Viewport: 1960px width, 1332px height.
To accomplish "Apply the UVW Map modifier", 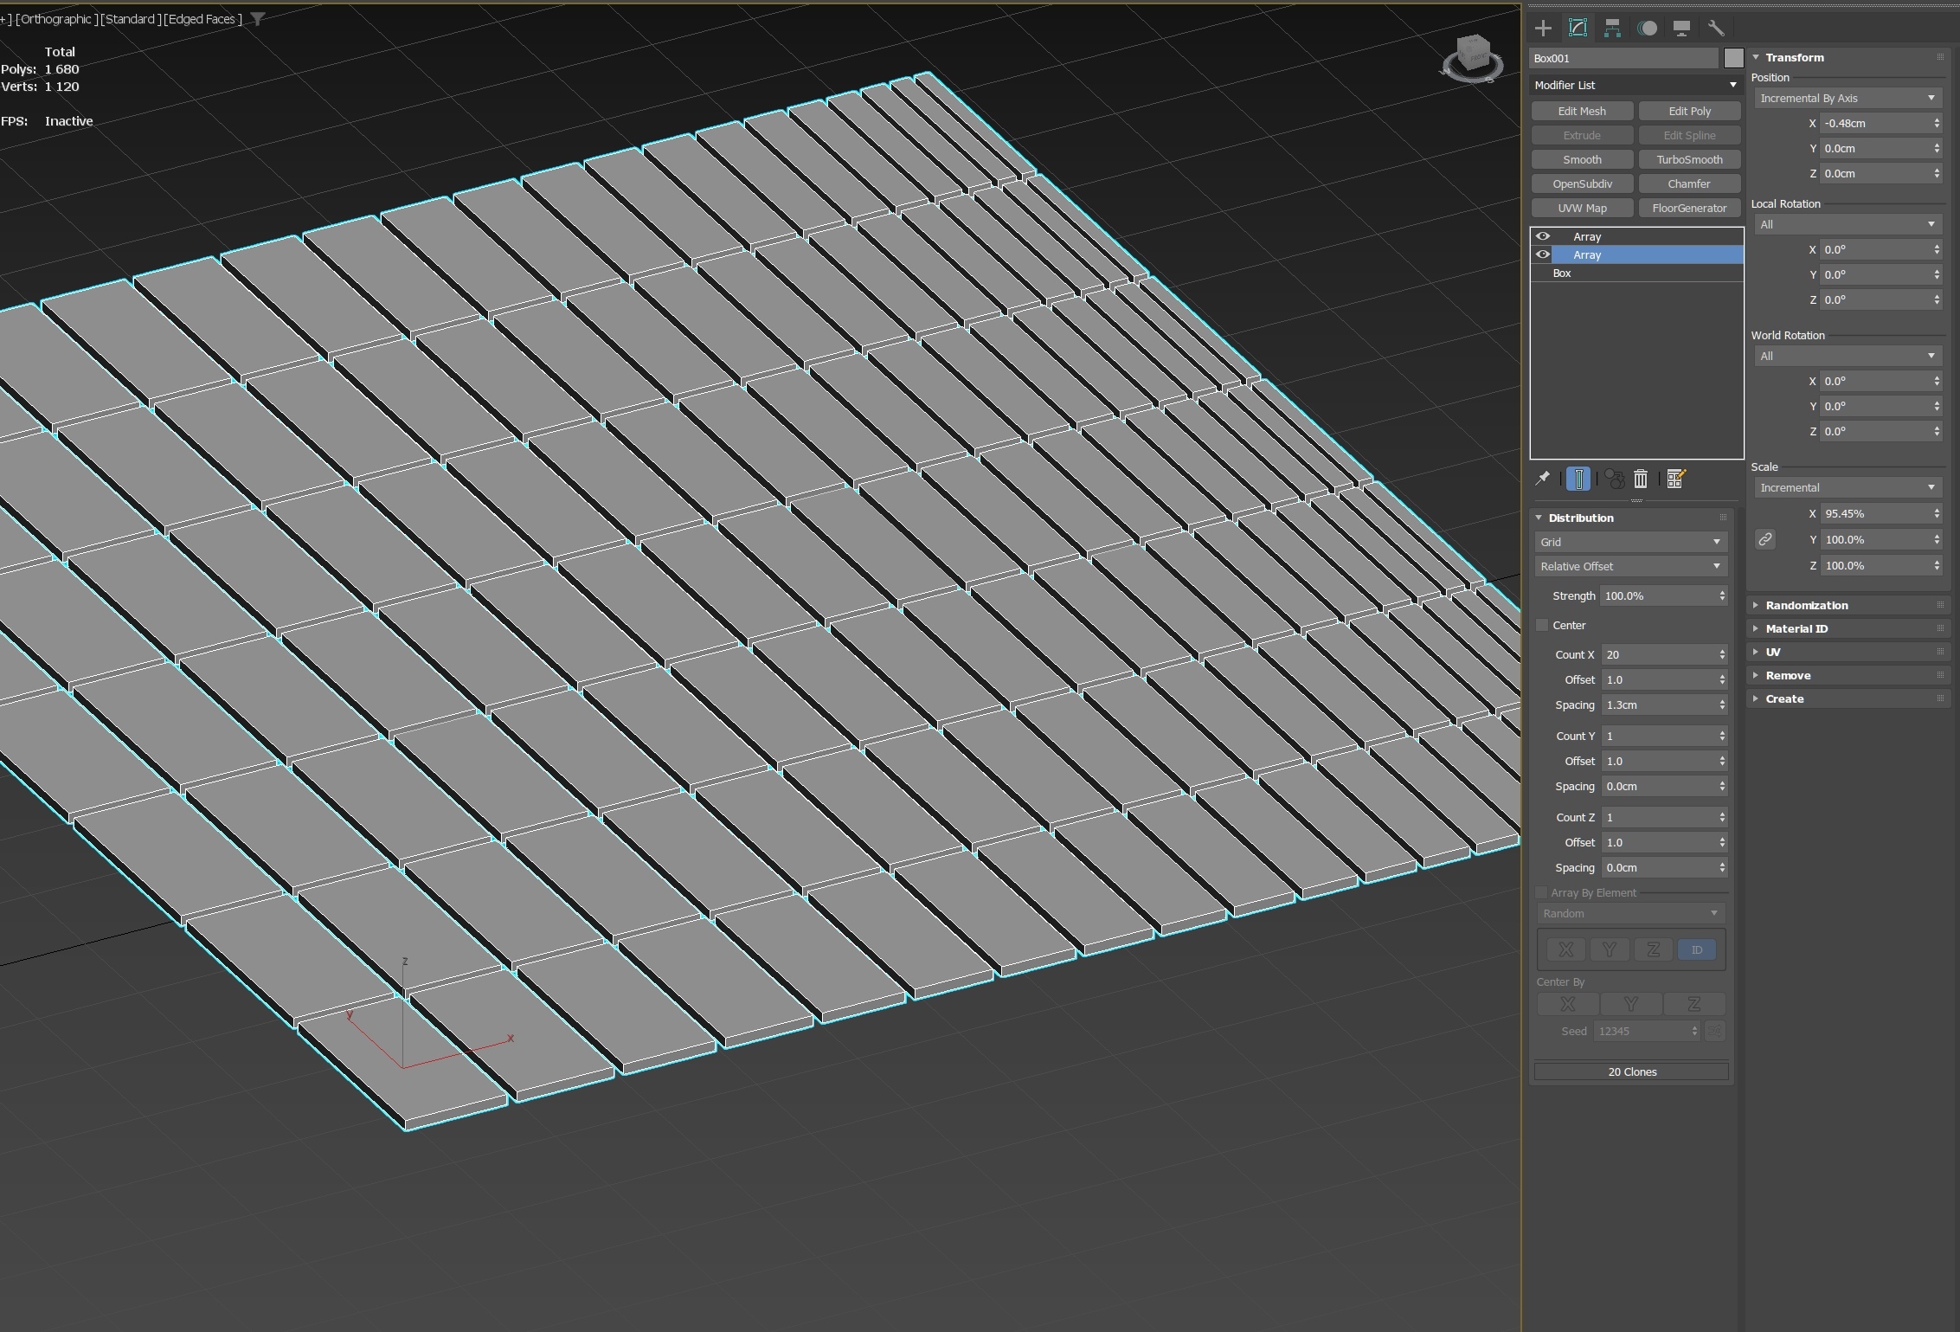I will pyautogui.click(x=1582, y=208).
